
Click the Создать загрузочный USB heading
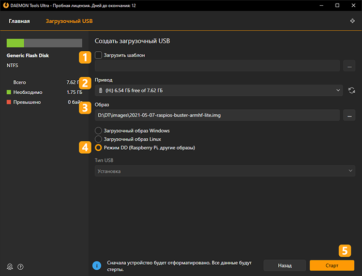pos(132,41)
